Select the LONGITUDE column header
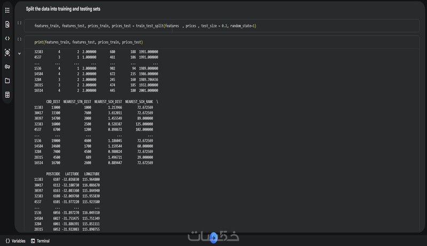The image size is (427, 246). [x=92, y=174]
